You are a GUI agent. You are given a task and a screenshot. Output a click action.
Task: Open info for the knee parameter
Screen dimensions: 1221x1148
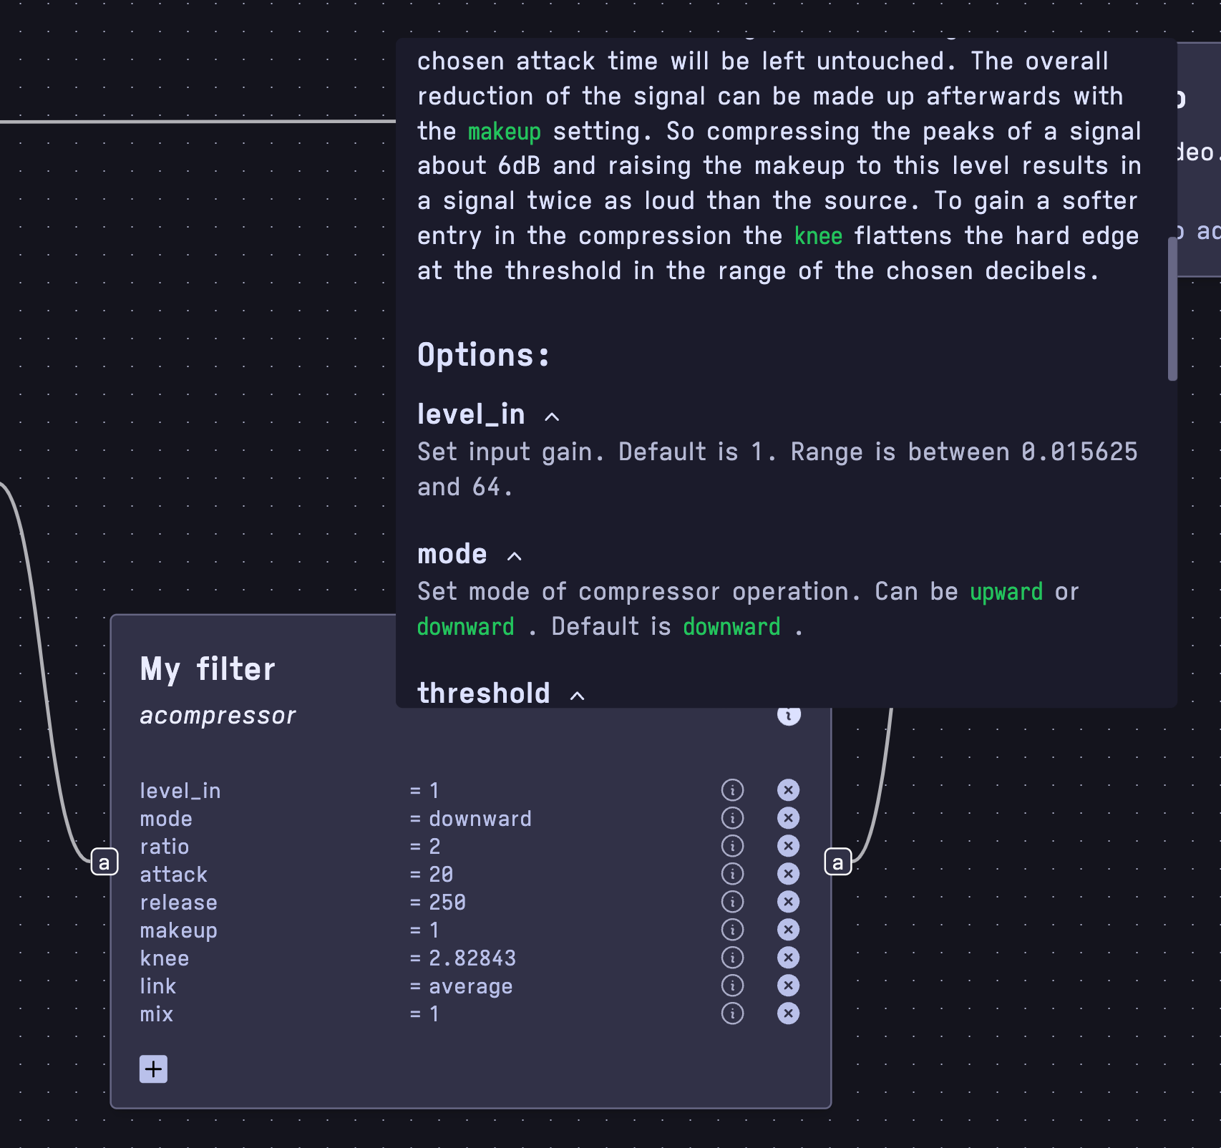732,958
